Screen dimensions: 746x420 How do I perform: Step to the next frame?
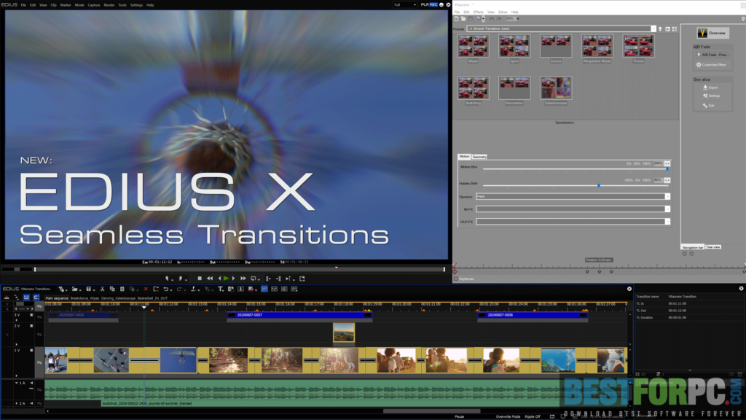point(233,279)
